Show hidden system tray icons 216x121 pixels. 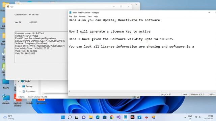[185, 117]
